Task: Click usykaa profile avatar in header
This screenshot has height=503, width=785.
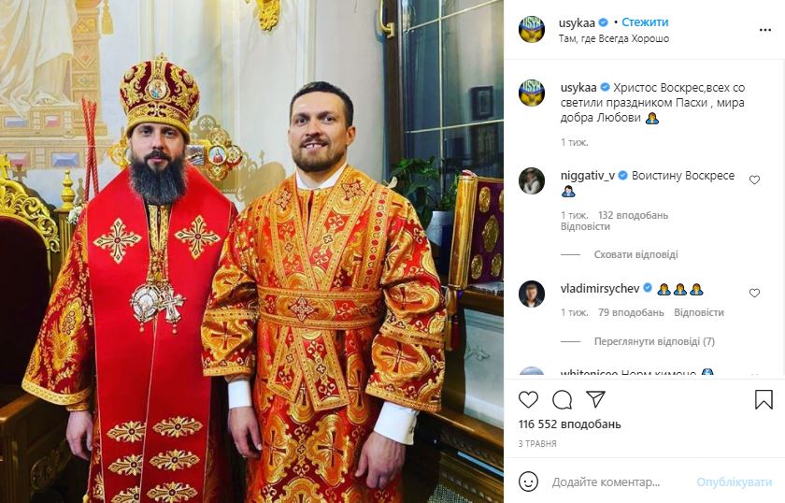Action: (x=532, y=30)
